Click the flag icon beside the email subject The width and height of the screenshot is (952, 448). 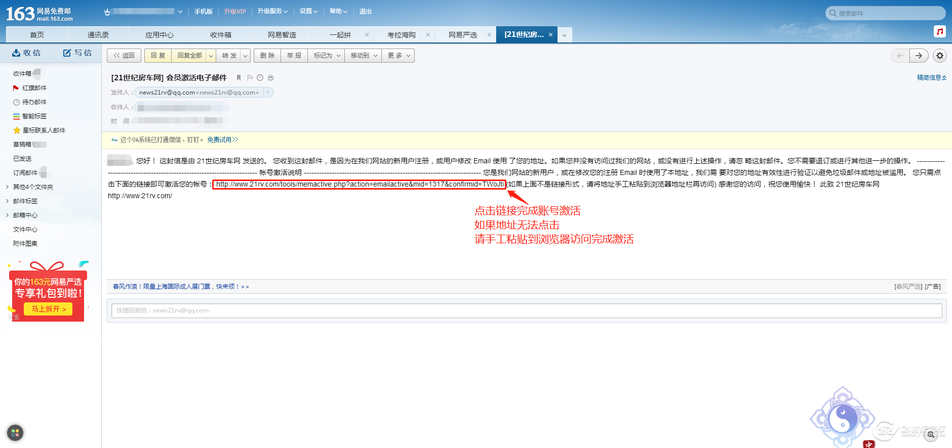tap(250, 78)
